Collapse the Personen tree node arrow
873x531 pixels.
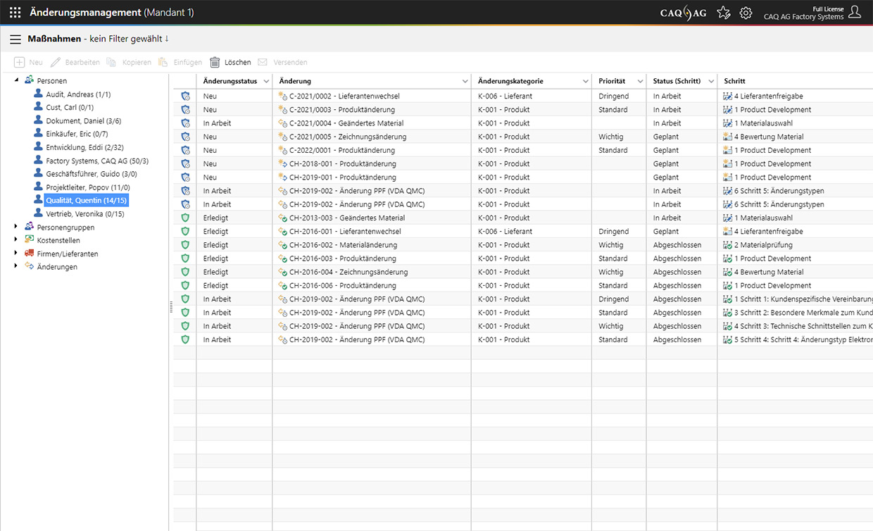click(x=17, y=80)
